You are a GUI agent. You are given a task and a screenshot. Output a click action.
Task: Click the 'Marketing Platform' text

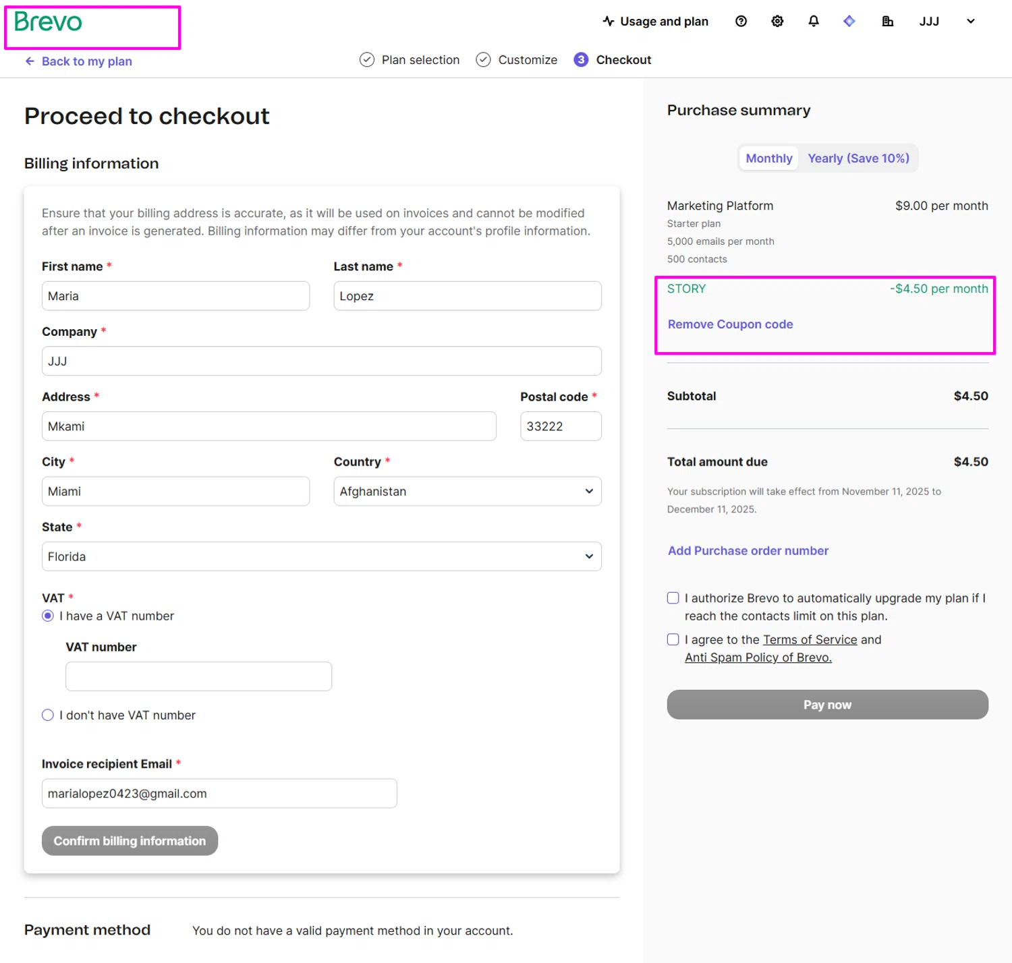point(720,206)
